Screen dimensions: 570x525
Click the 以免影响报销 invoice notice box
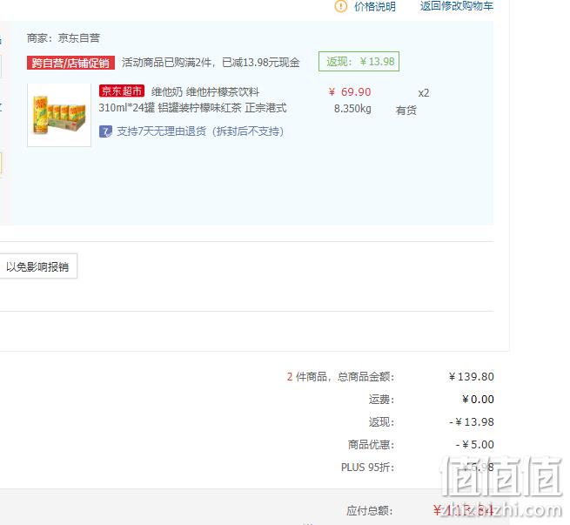[x=38, y=266]
